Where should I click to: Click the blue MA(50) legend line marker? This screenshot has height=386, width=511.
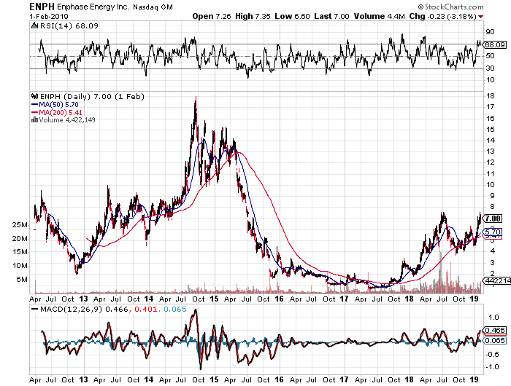pos(34,105)
